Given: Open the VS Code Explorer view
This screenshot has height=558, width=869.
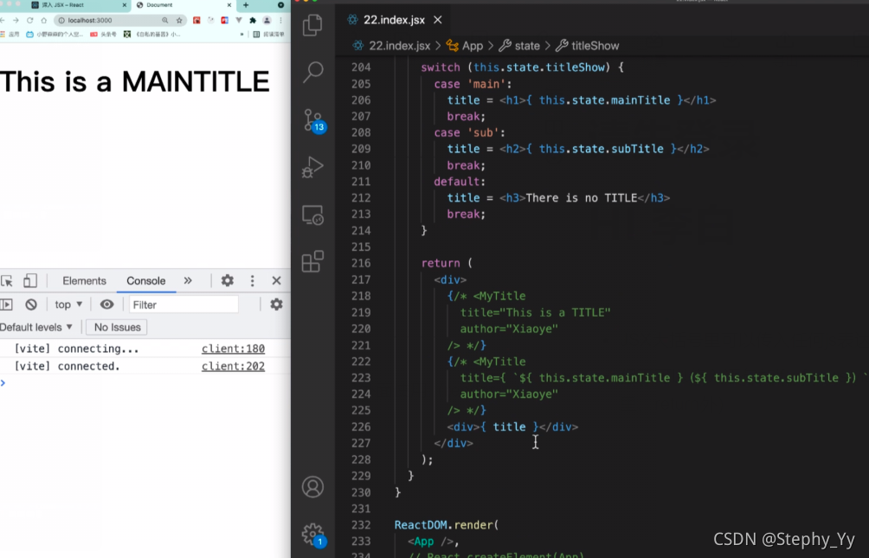Looking at the screenshot, I should click(x=312, y=25).
